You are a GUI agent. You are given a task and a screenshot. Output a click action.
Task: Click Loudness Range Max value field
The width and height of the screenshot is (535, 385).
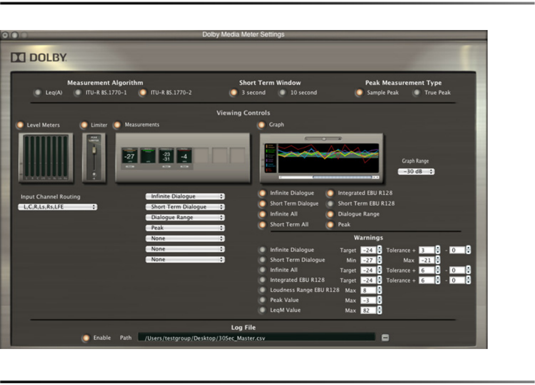[368, 290]
